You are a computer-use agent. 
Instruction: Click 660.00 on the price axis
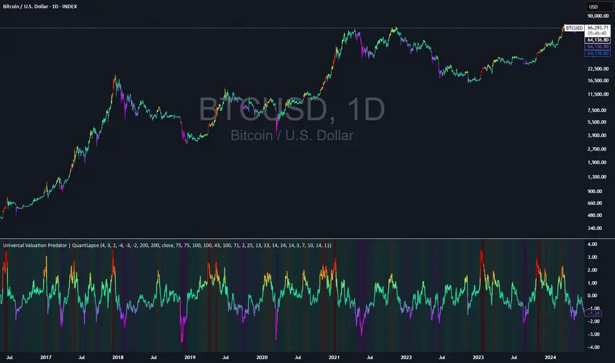[595, 203]
